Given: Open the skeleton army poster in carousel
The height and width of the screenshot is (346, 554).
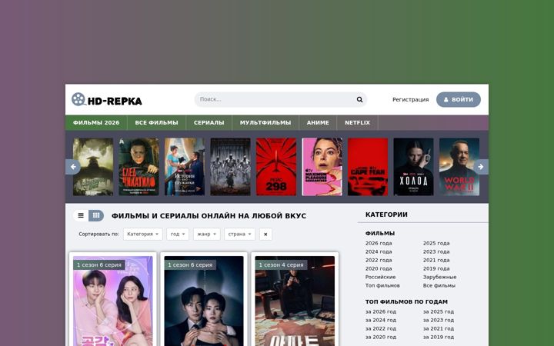Looking at the screenshot, I should point(230,167).
